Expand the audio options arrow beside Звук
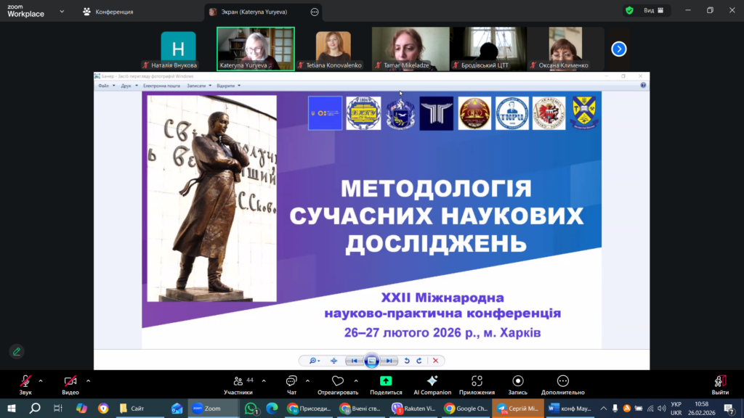Image resolution: width=744 pixels, height=418 pixels. coord(41,380)
